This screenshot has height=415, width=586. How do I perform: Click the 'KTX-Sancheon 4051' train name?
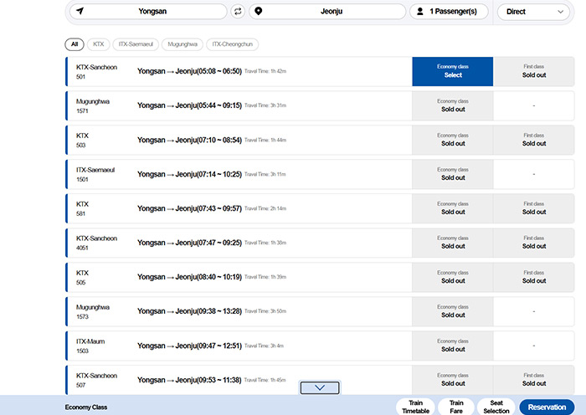96,243
